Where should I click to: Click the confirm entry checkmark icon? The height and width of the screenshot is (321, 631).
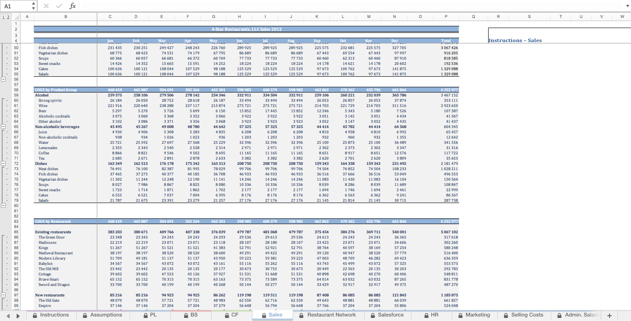coord(59,6)
